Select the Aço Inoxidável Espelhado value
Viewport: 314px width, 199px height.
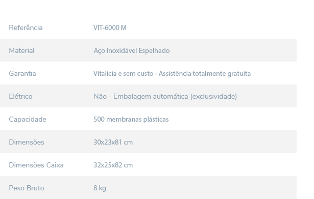tap(132, 51)
